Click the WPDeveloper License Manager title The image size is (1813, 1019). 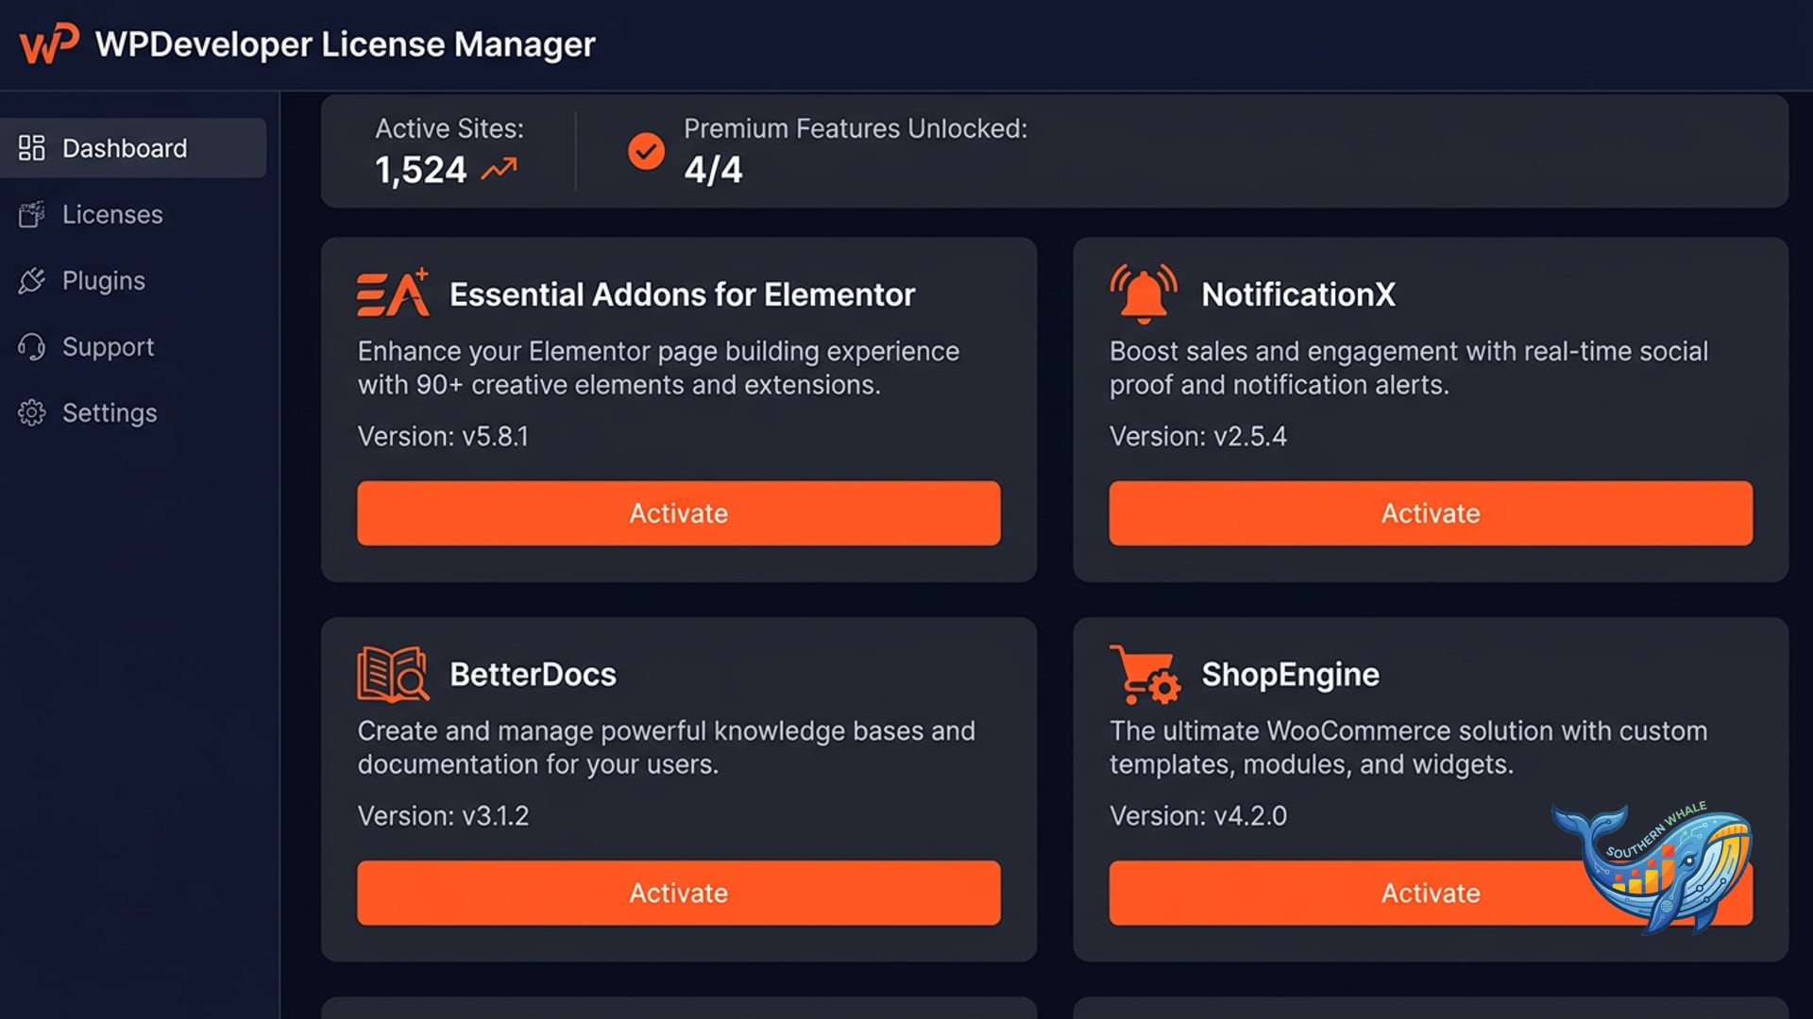(x=345, y=44)
